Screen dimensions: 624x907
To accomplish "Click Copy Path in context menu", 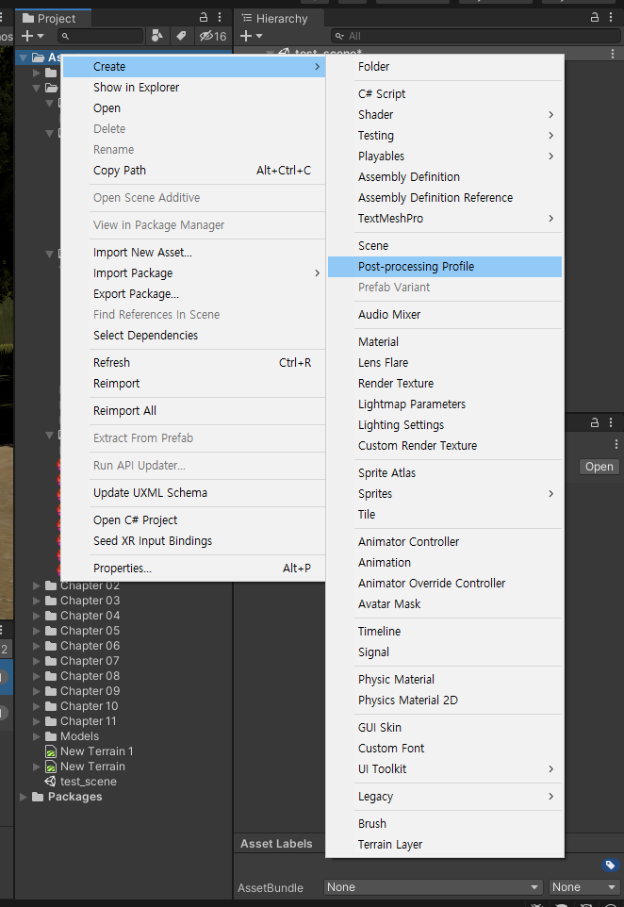I will pyautogui.click(x=194, y=170).
